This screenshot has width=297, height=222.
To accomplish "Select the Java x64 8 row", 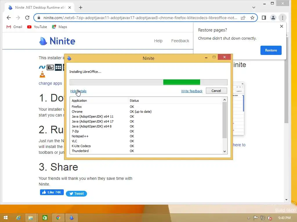I will (146, 126).
